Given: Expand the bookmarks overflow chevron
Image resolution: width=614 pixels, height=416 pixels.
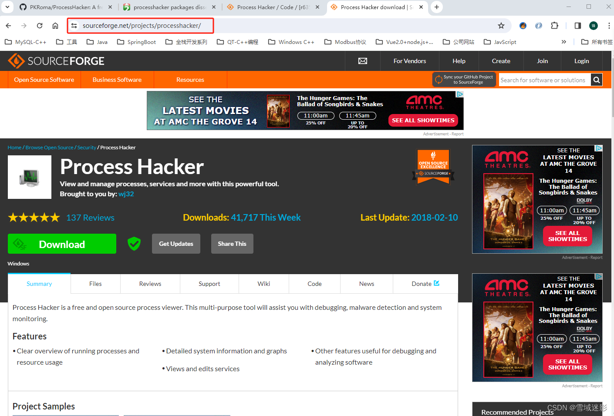Looking at the screenshot, I should (564, 41).
